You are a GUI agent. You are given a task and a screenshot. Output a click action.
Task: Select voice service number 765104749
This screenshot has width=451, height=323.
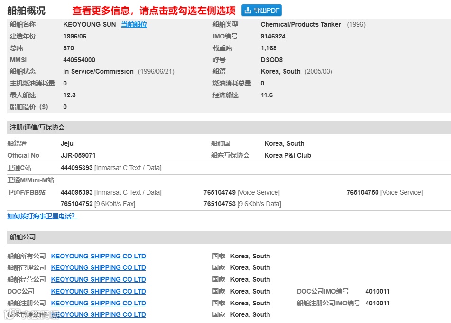tap(220, 192)
